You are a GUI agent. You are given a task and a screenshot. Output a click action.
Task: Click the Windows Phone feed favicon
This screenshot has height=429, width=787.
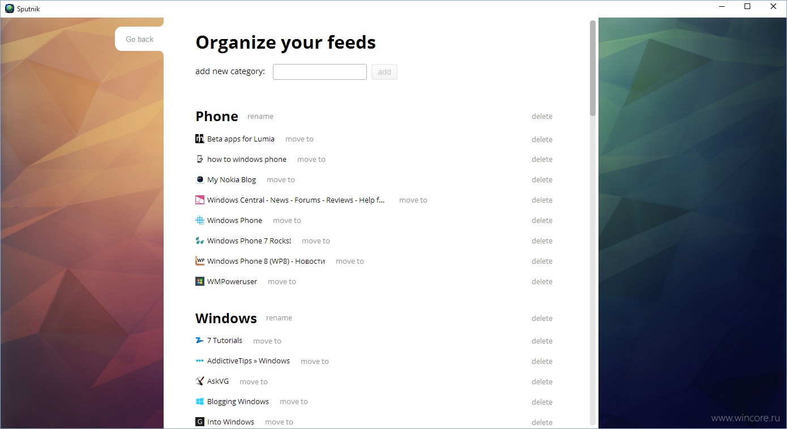(200, 220)
